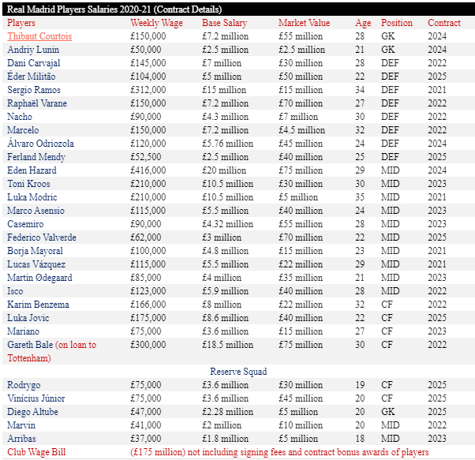Click Marvin's £10 million market value

tap(301, 425)
